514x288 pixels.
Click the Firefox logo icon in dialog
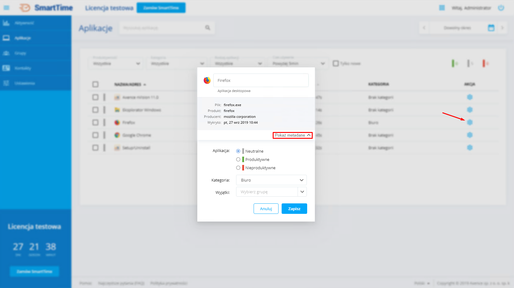click(x=207, y=80)
